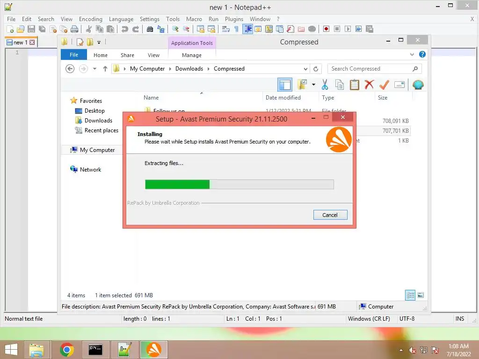The height and width of the screenshot is (359, 479).
Task: Click Explorer's clipboard Paste icon
Action: (355, 85)
